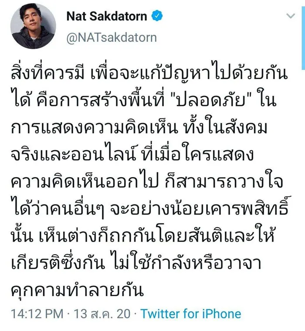The width and height of the screenshot is (305, 331).
Task: Open Nat Sakdatorn's profile photo
Action: (33, 29)
